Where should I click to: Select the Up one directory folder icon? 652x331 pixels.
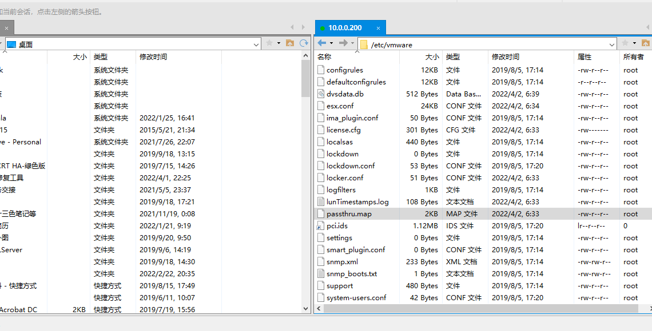pos(645,43)
